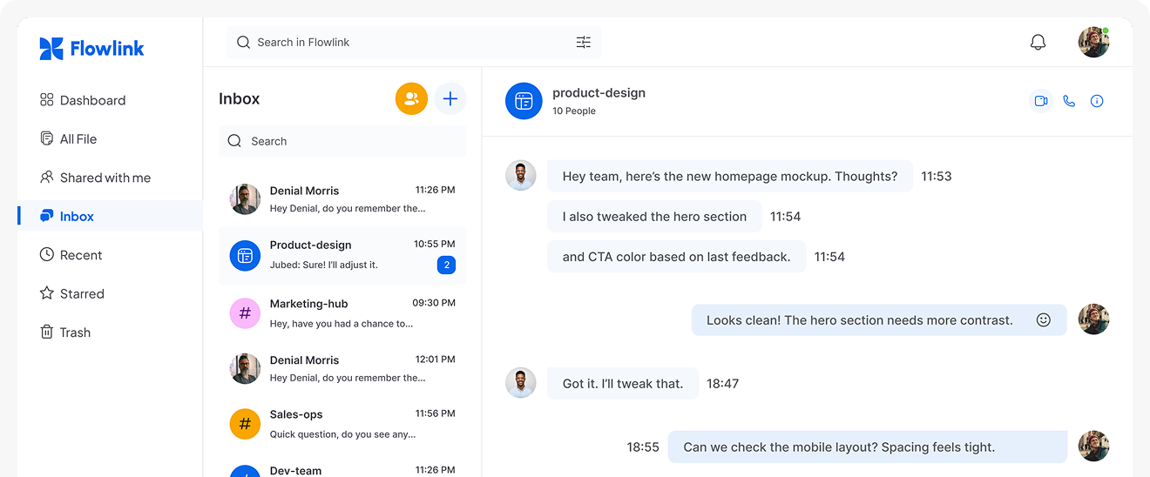Click the product-design chat title

(599, 93)
